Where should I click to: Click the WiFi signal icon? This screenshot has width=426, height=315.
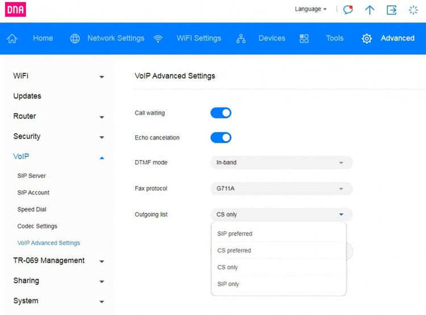coord(158,39)
